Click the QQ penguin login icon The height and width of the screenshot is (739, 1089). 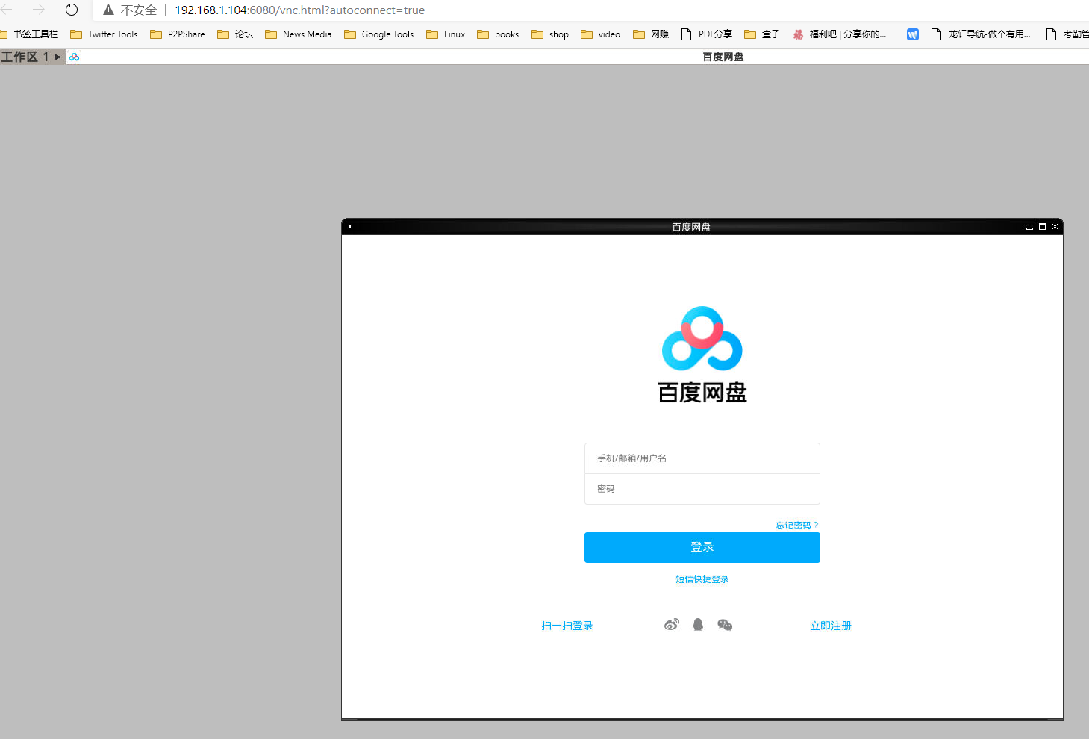click(698, 625)
